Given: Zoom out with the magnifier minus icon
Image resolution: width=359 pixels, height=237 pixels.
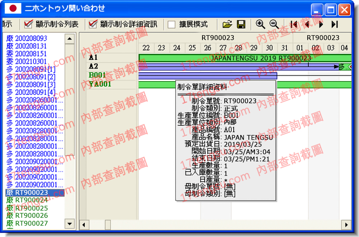Looking at the screenshot, I should (x=274, y=24).
